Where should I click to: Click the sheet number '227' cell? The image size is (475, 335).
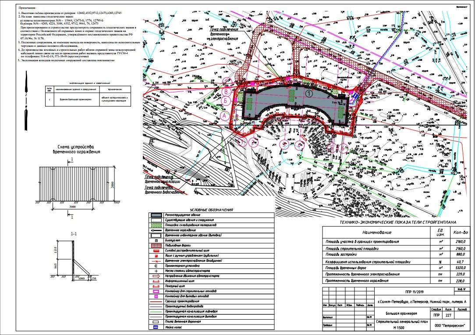[448, 316]
